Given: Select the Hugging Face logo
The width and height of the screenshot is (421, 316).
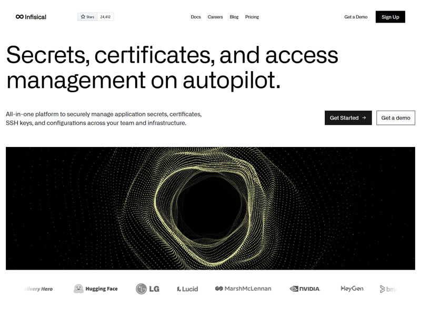Looking at the screenshot, I should coord(96,289).
